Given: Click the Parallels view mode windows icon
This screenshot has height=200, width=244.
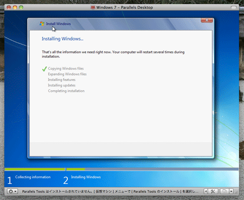Looking at the screenshot, I should (x=224, y=191).
